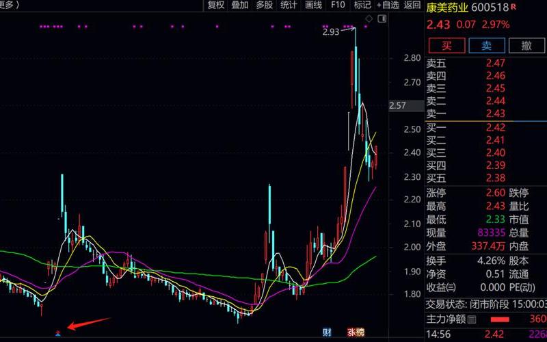
Task: Activate the 画线 drawing tool
Action: click(313, 5)
